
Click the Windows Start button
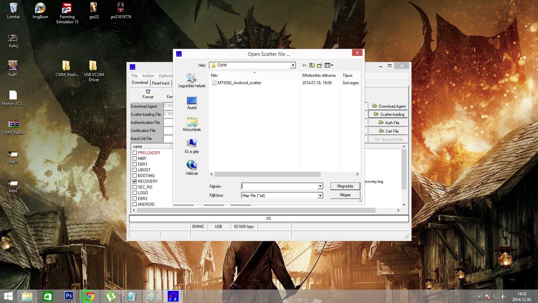pos(8,296)
